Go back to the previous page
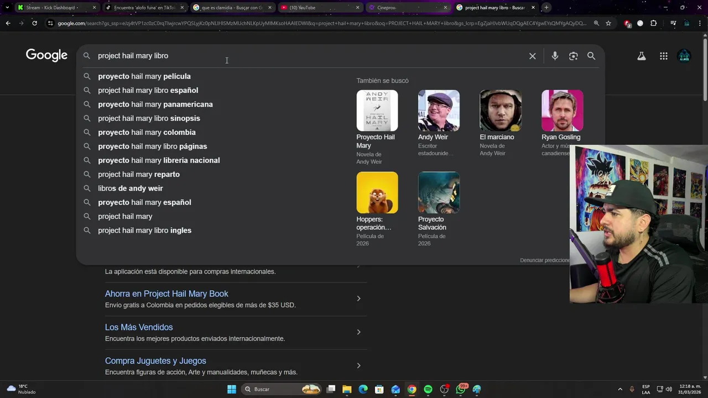 8,23
